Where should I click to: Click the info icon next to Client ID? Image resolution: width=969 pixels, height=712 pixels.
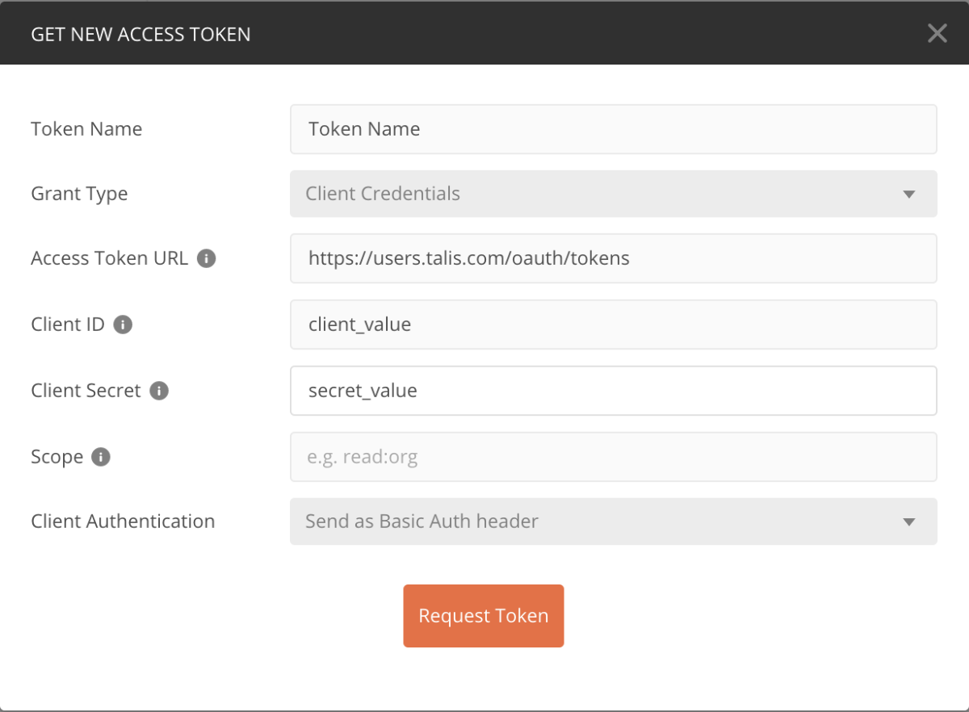pos(123,325)
